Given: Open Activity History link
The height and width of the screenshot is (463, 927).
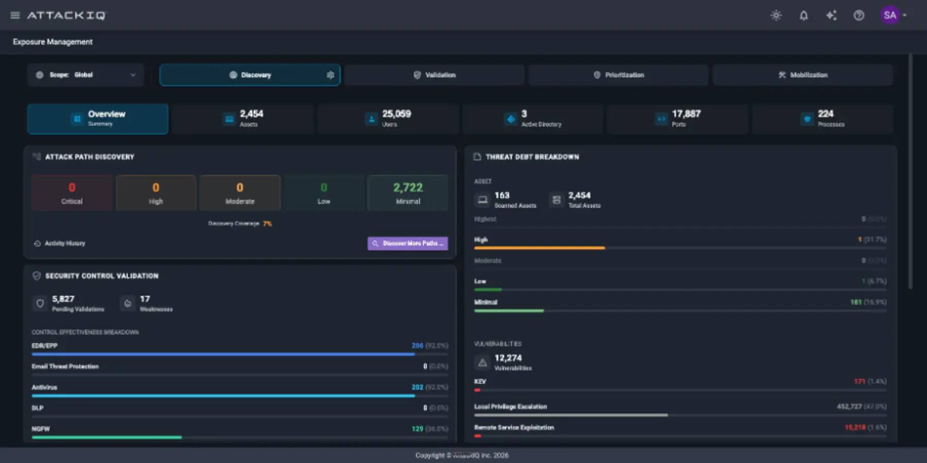Looking at the screenshot, I should pos(60,243).
